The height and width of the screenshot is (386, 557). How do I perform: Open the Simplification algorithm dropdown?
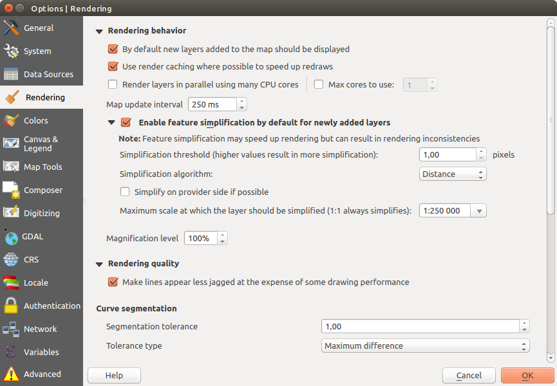pos(452,174)
